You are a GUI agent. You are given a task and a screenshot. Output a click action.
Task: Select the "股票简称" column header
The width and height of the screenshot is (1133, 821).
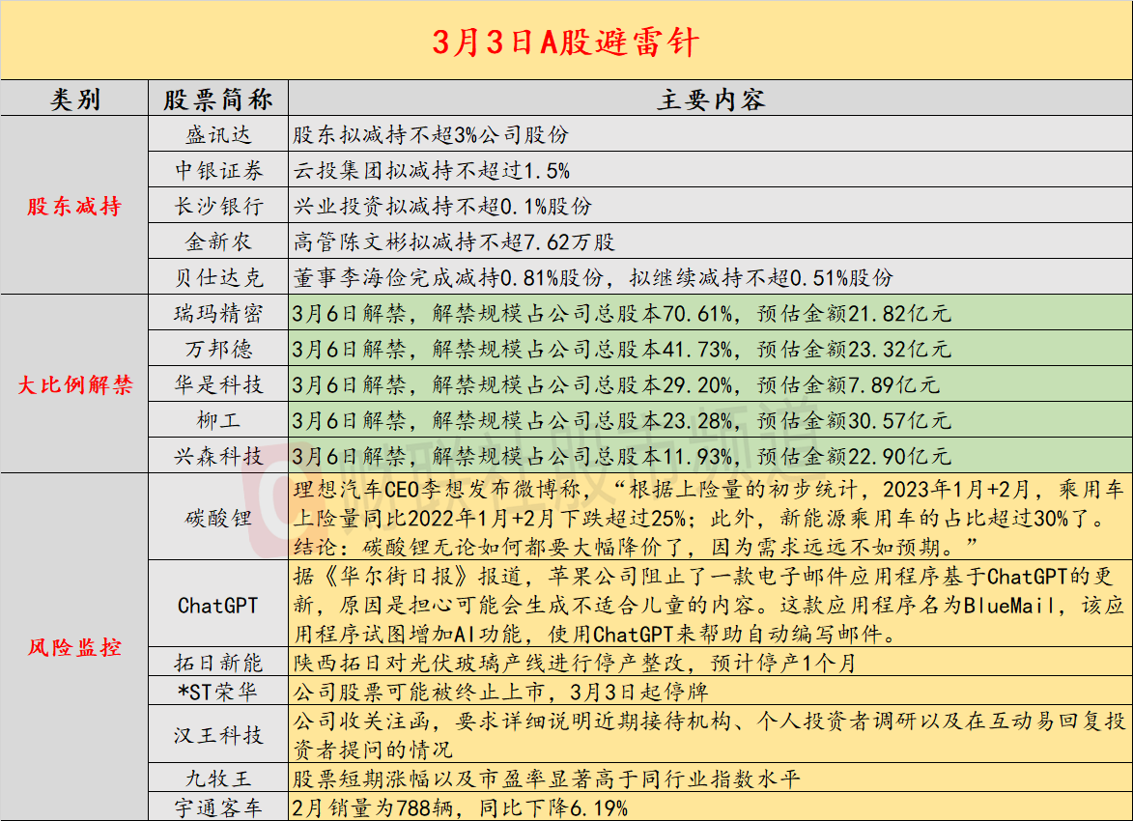218,99
